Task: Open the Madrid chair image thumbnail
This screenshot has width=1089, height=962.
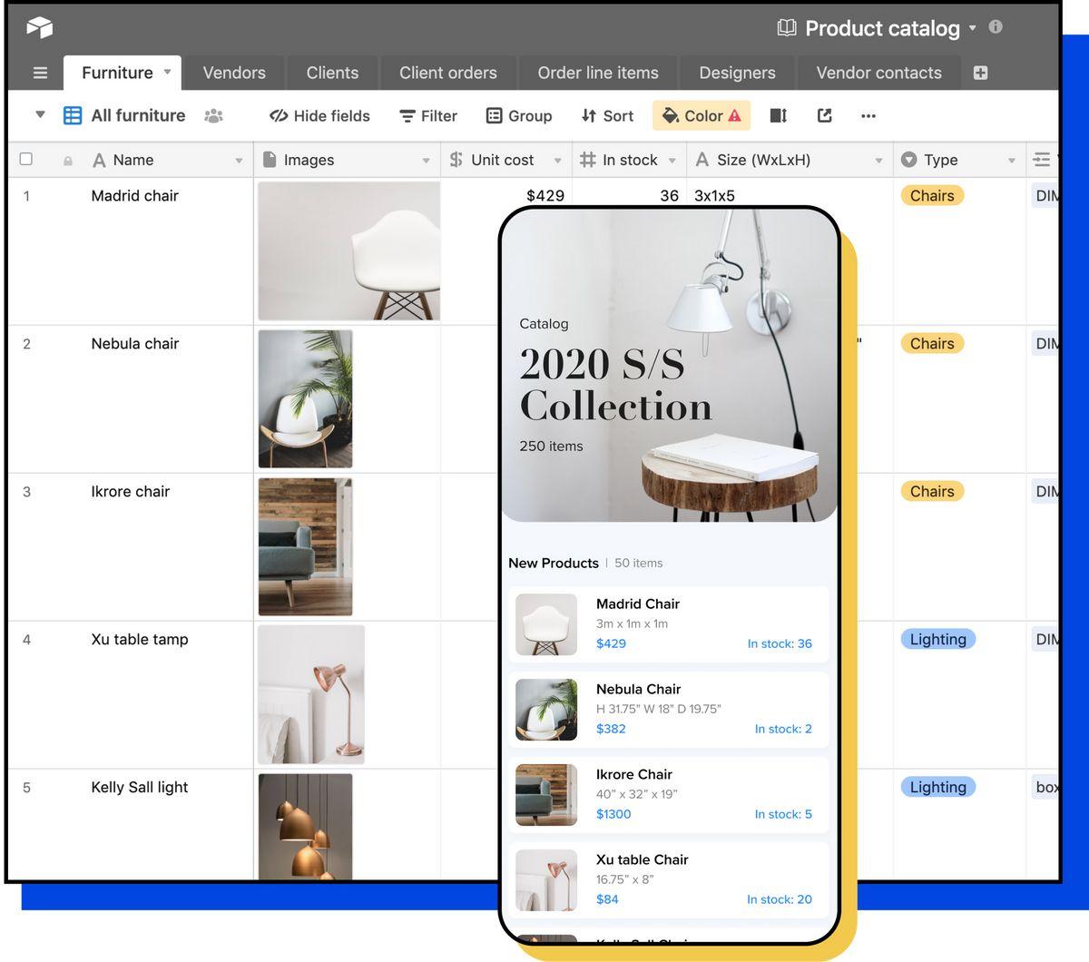Action: click(348, 250)
